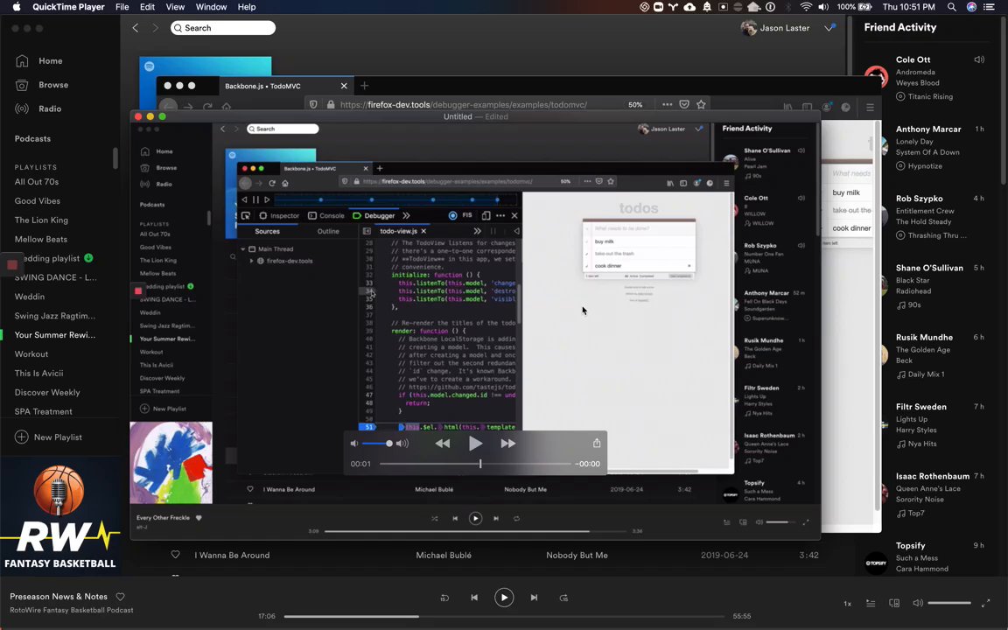1008x630 pixels.
Task: Open macOS Spotlight search in the menu bar
Action: [951, 7]
